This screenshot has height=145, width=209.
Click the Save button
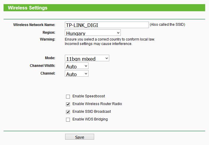coord(80,137)
